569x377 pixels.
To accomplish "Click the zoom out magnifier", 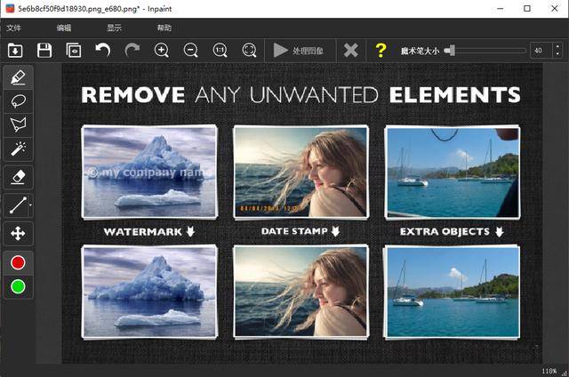I will click(190, 50).
